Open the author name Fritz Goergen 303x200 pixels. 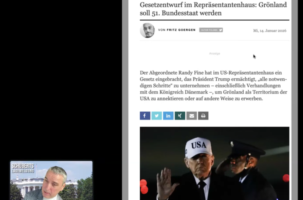click(x=181, y=30)
